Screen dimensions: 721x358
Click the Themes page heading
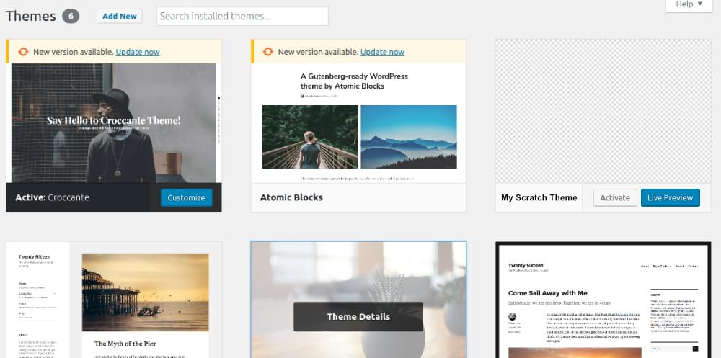[31, 16]
